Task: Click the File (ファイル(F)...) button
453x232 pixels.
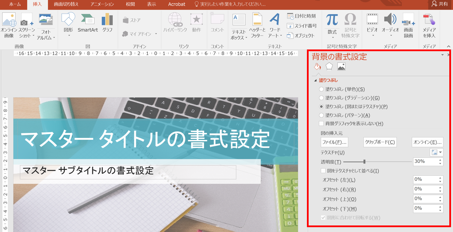Action: point(334,142)
